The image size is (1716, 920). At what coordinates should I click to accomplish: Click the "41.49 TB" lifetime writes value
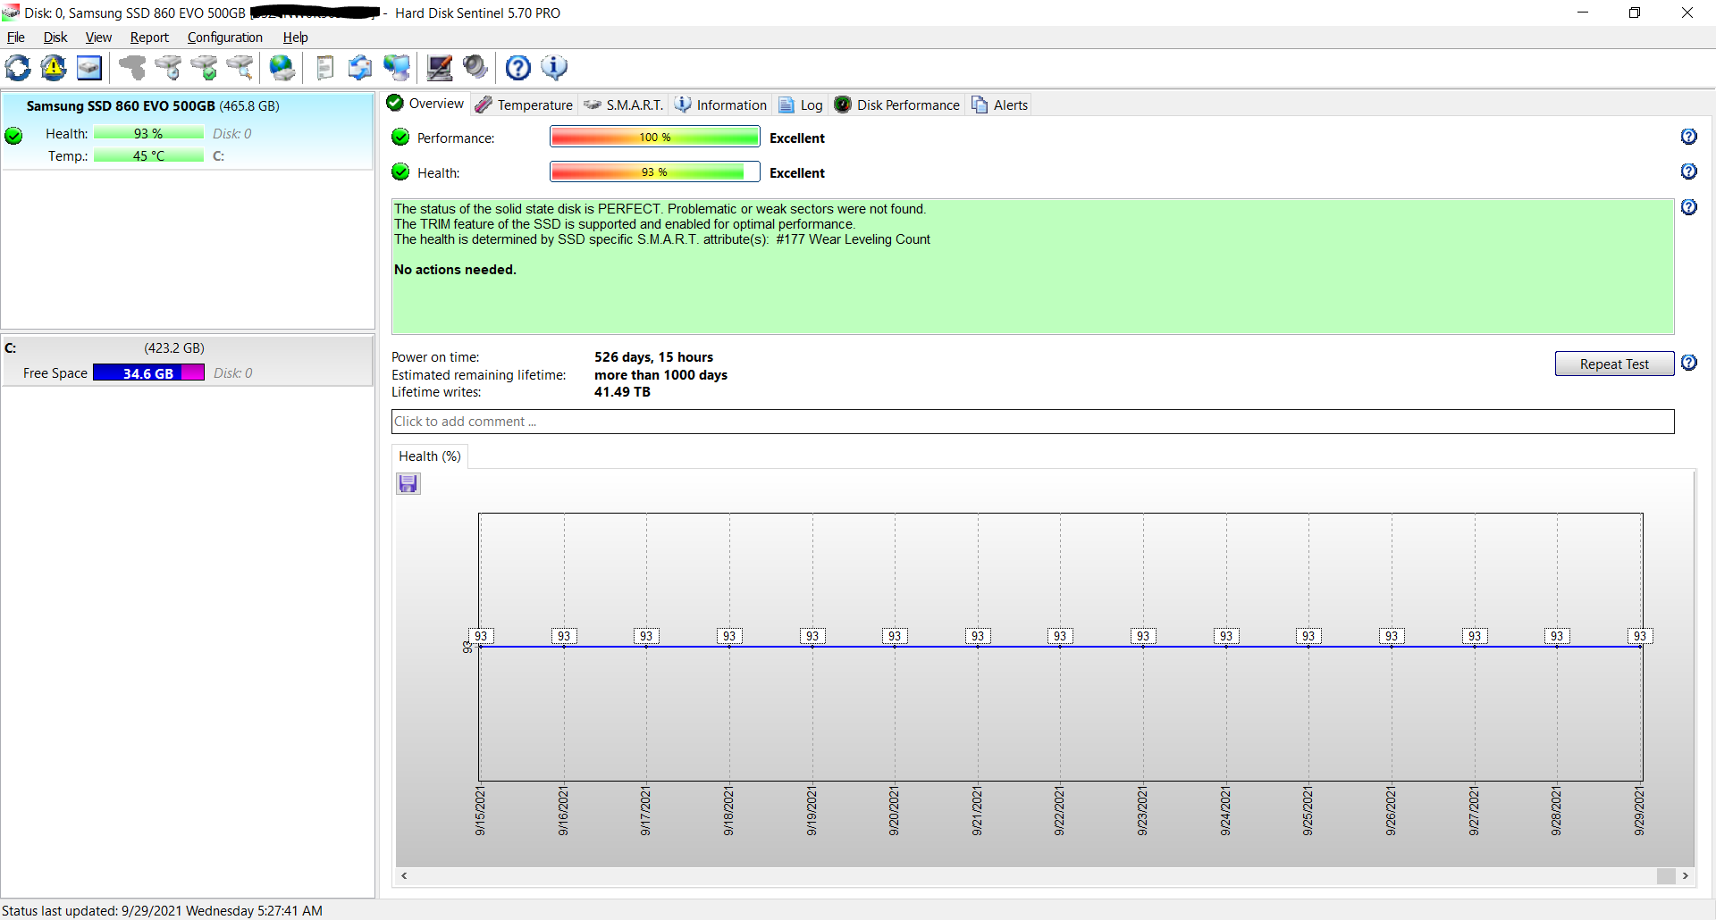(x=622, y=392)
